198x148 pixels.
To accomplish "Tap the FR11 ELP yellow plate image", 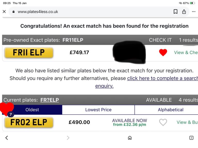I will click(x=29, y=53).
